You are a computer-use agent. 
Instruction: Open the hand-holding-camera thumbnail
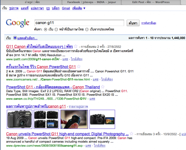74,119
